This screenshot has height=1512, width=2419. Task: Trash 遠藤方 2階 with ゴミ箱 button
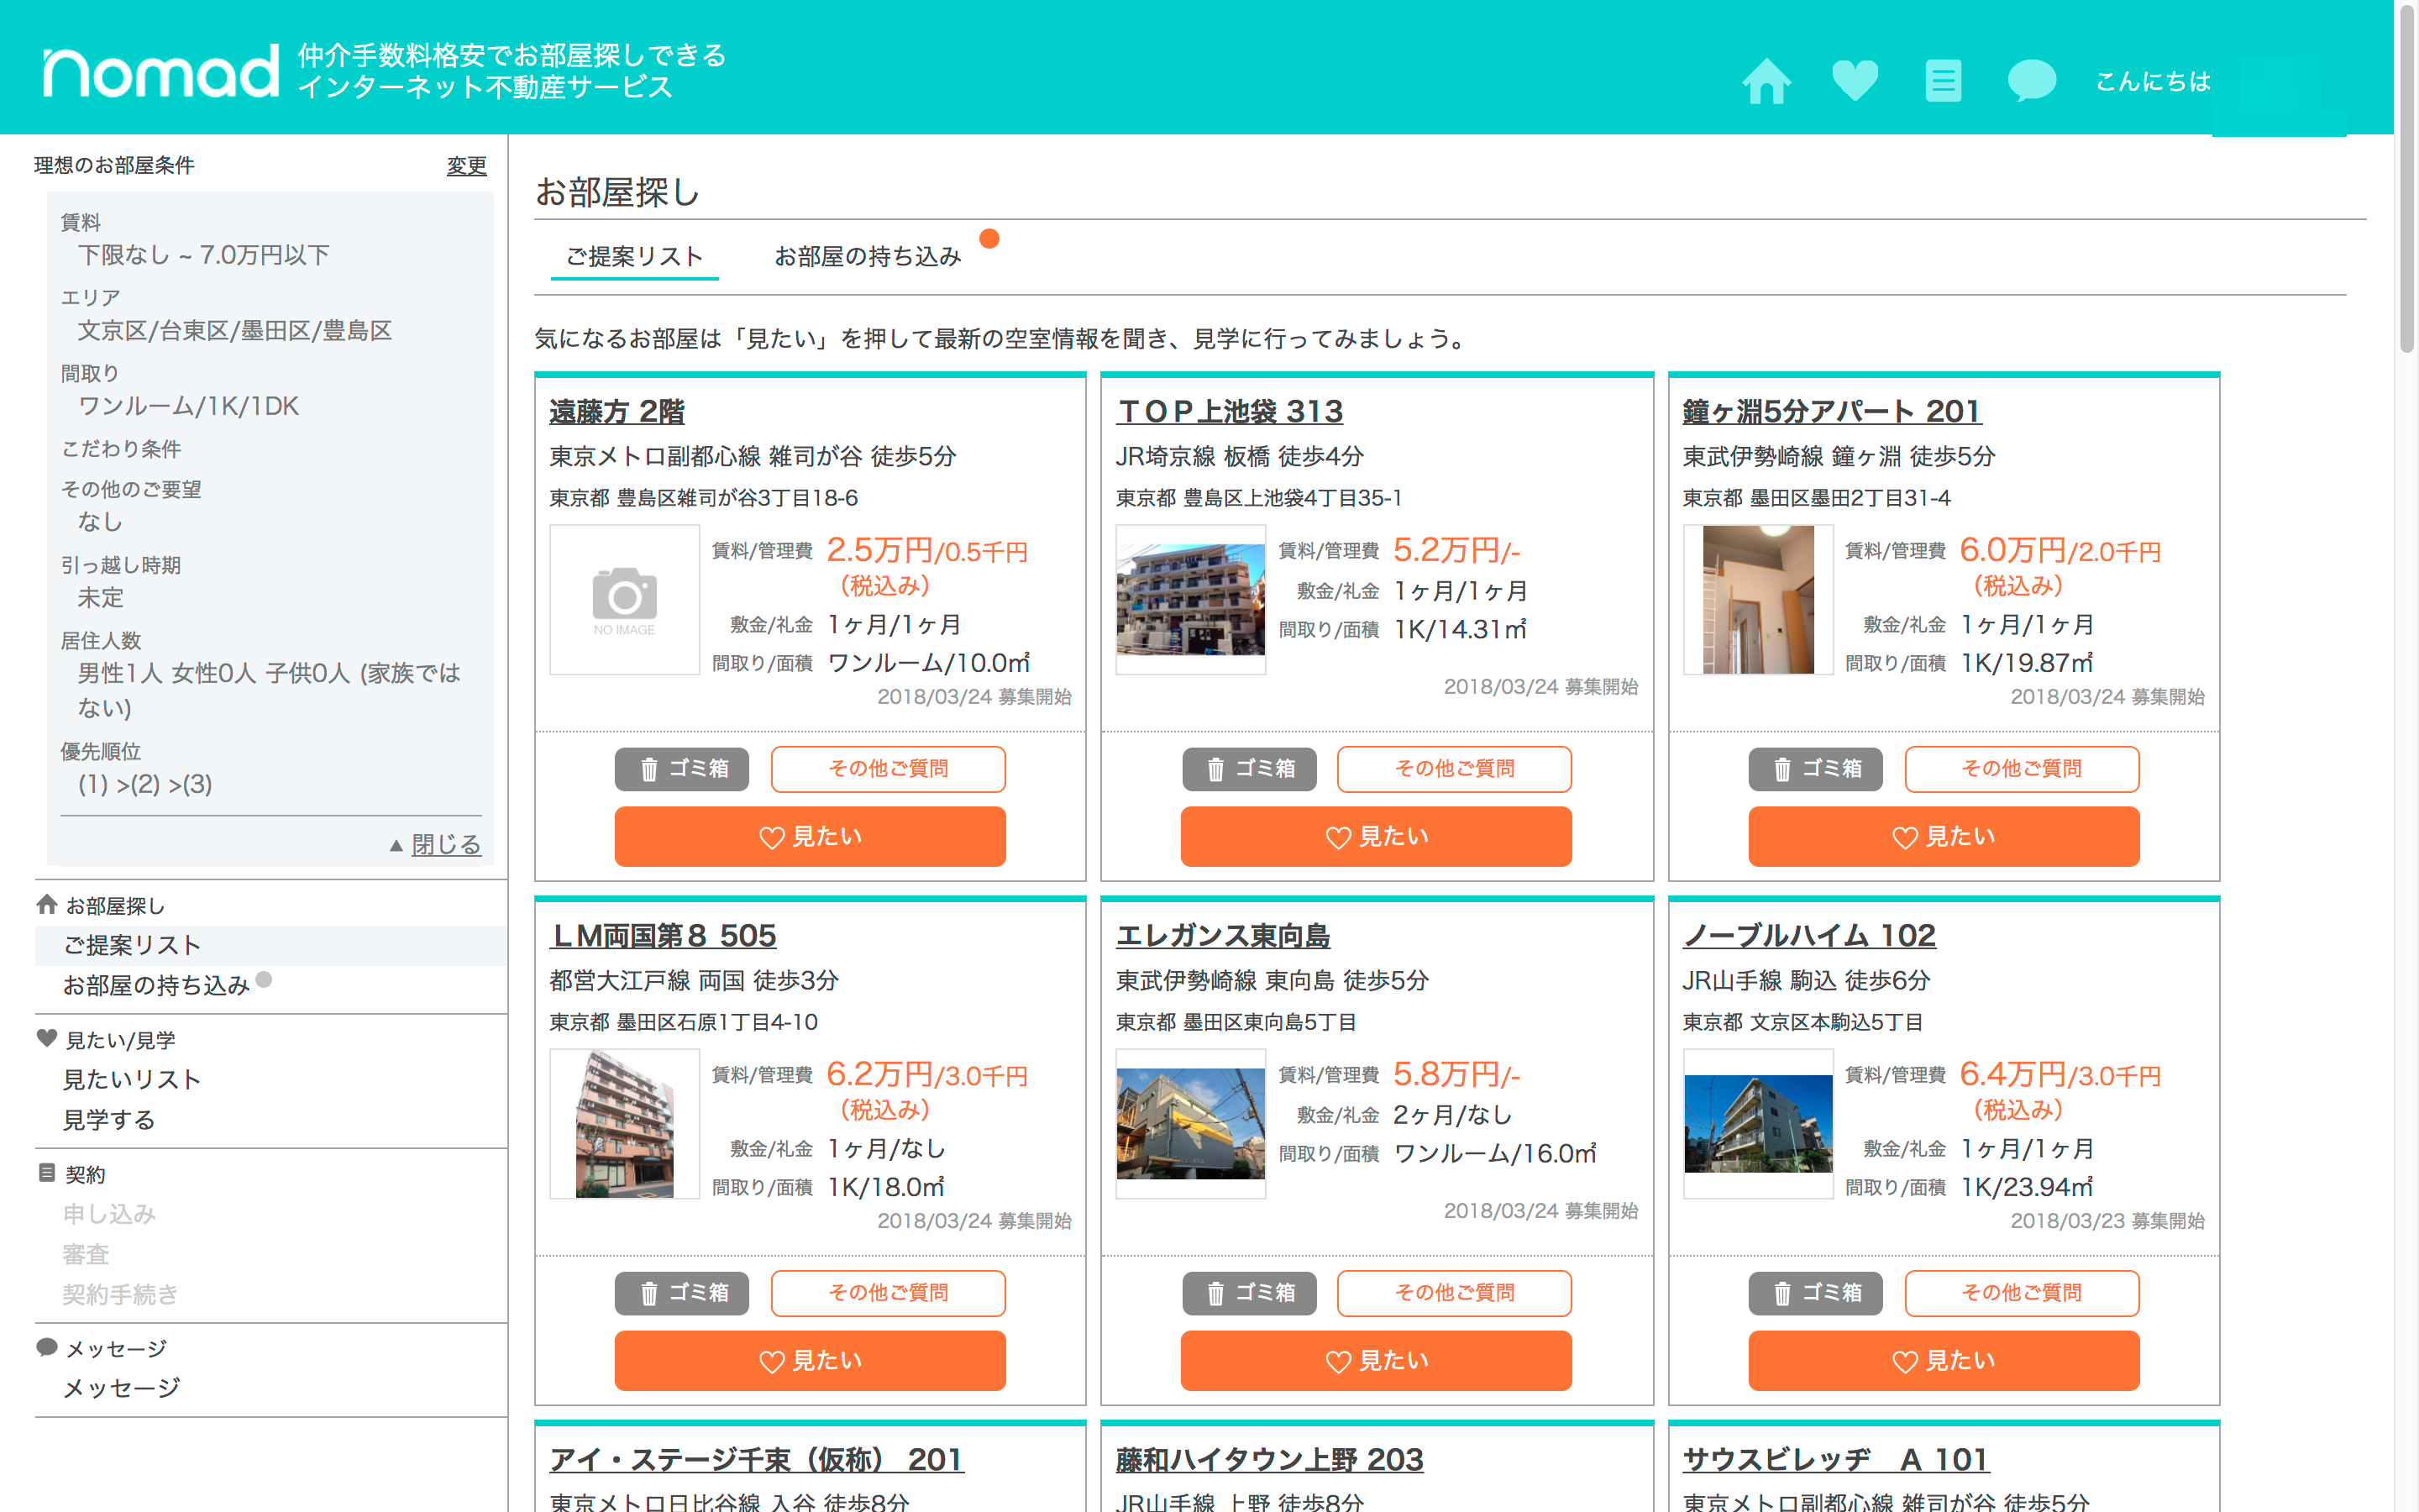pos(682,769)
